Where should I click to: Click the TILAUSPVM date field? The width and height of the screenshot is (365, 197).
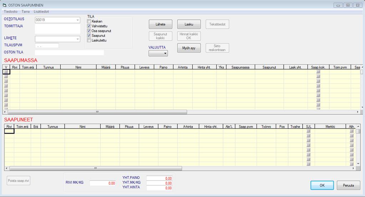pyautogui.click(x=47, y=45)
